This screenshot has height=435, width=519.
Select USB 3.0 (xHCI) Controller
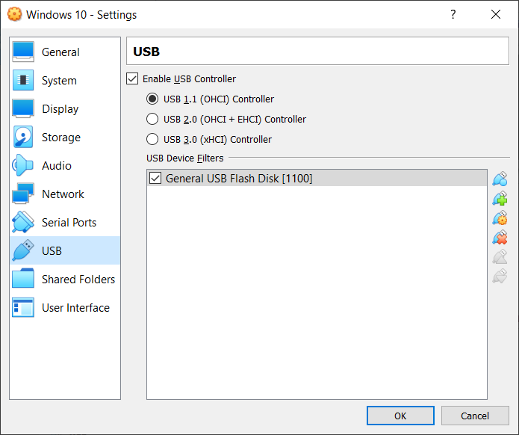point(152,140)
